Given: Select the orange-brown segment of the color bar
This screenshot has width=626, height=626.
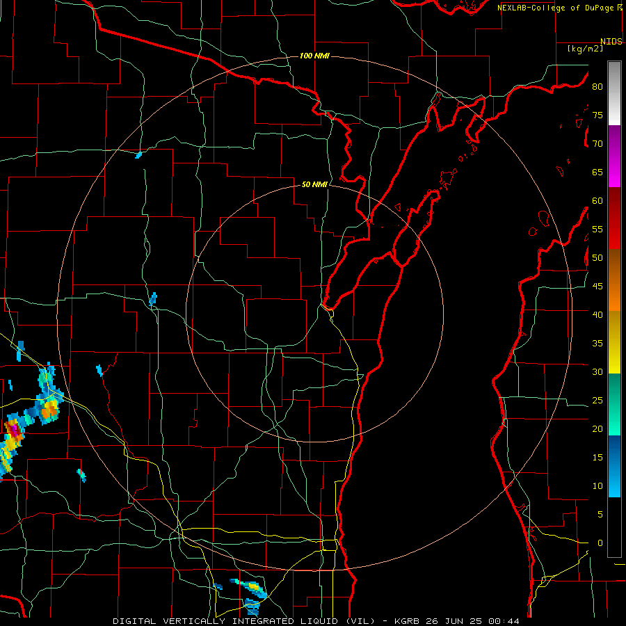Looking at the screenshot, I should [x=614, y=280].
